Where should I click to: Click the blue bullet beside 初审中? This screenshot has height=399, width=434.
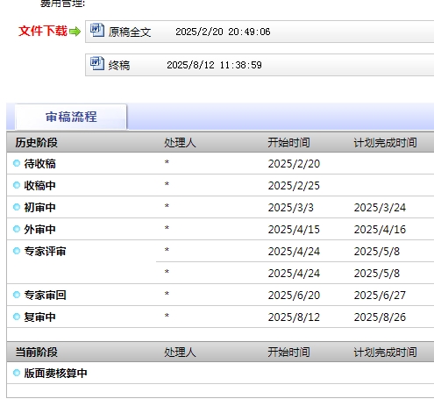[x=17, y=207]
